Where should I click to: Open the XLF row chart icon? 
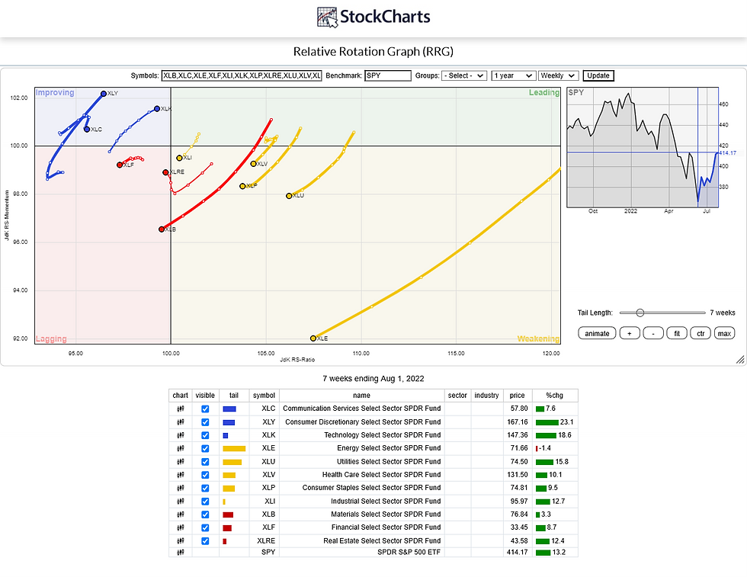(x=181, y=527)
